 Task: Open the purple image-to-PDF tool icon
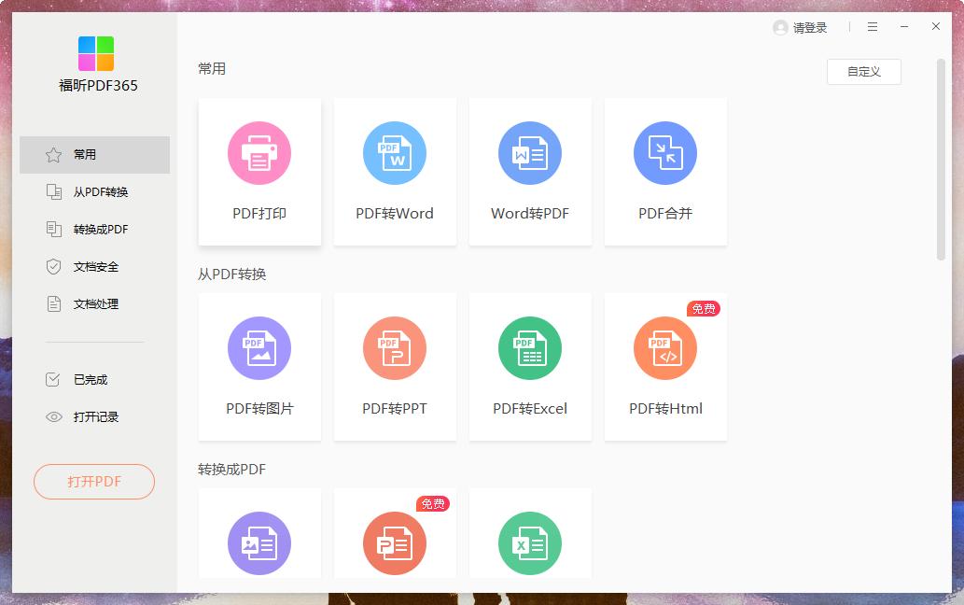point(259,543)
